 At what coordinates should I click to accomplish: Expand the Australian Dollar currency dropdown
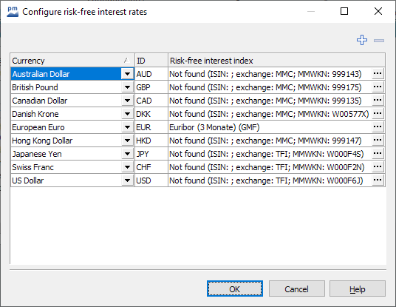tap(127, 74)
